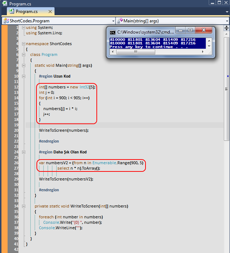Click the console horizontal scrollbar thumb

click(136, 52)
